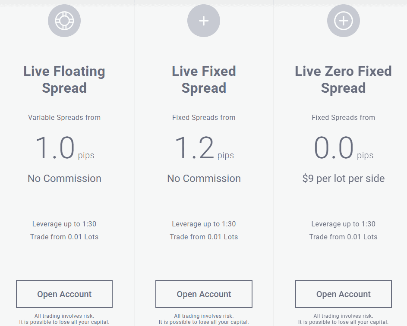Click Trade from 0.01 Lots in last column

click(x=343, y=237)
